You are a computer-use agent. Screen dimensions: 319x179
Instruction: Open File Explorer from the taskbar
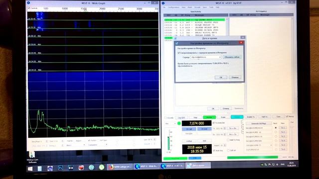coord(40,168)
